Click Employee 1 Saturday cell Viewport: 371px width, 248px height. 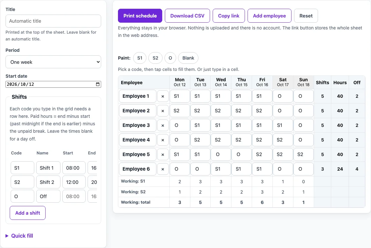283,96
